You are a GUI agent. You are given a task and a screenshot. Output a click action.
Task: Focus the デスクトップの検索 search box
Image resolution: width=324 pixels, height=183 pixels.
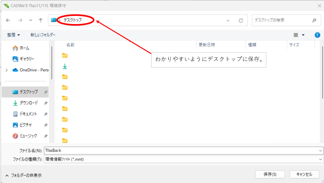(x=286, y=20)
